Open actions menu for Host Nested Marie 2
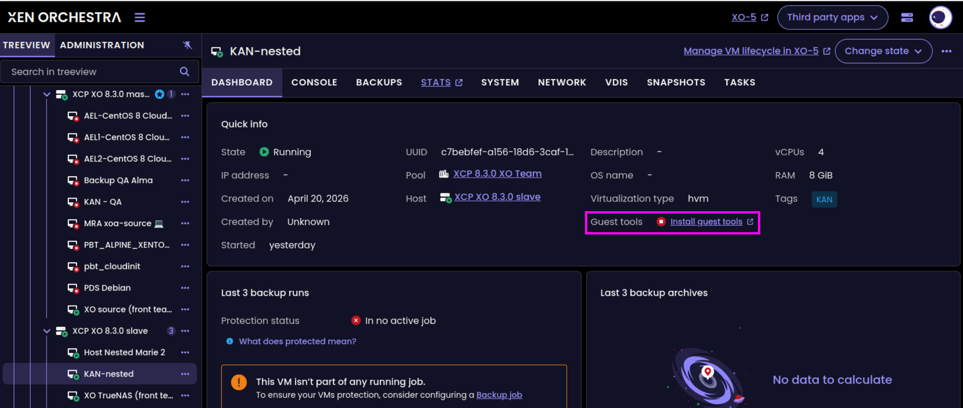The image size is (963, 408). click(185, 353)
